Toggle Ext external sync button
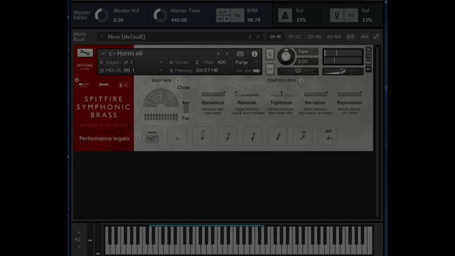455x256 pixels. point(223,12)
